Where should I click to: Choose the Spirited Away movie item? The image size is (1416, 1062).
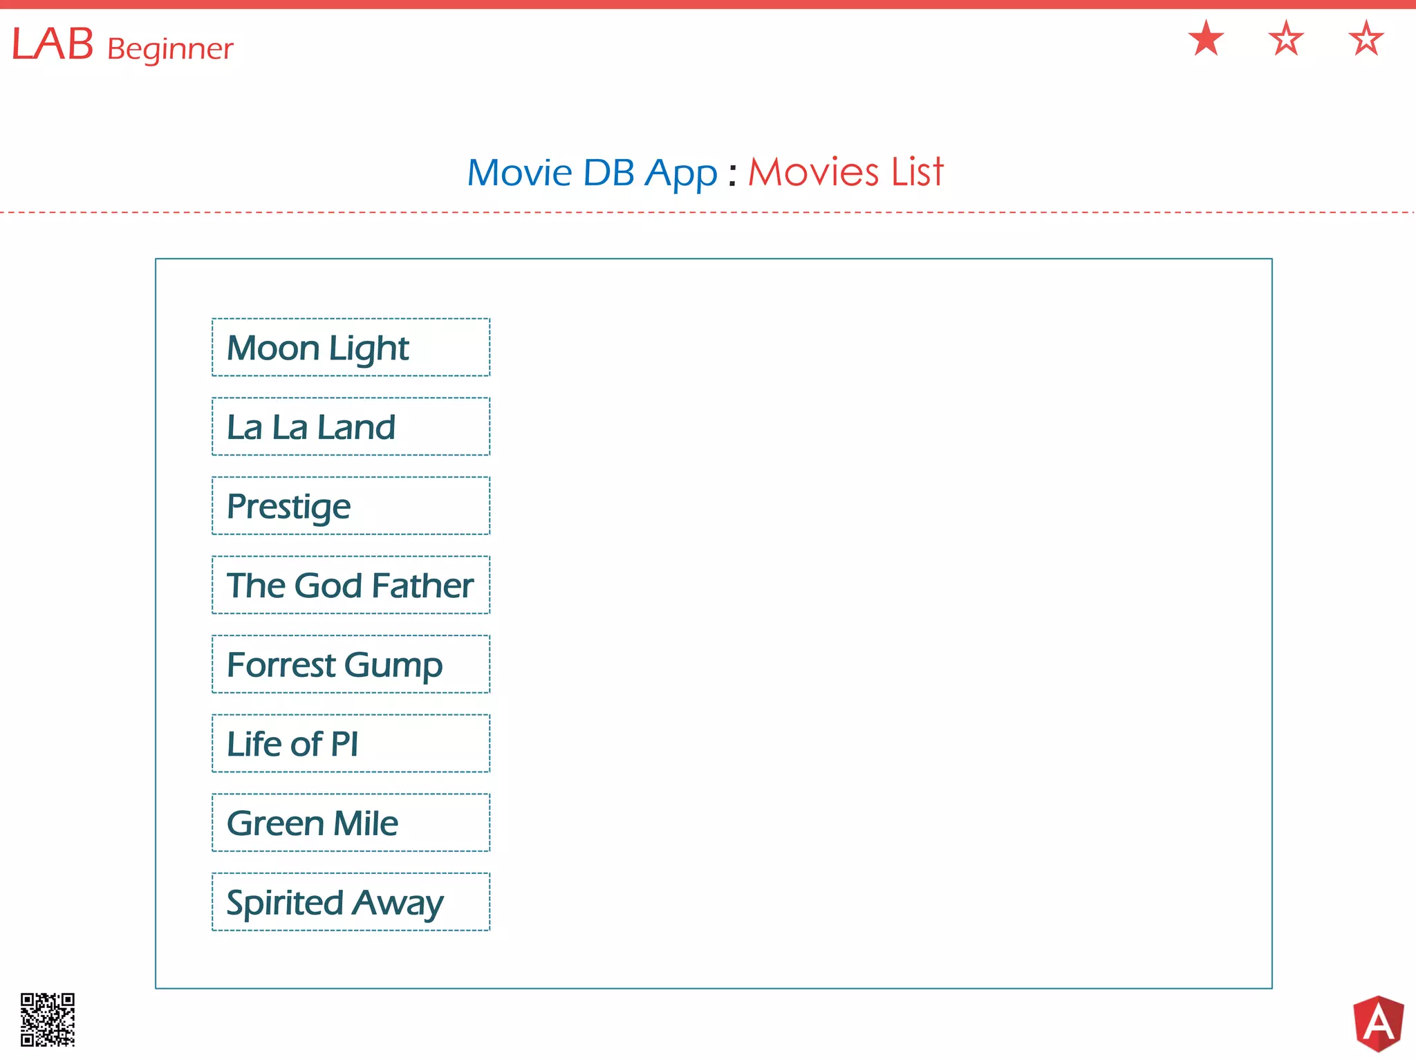point(351,902)
